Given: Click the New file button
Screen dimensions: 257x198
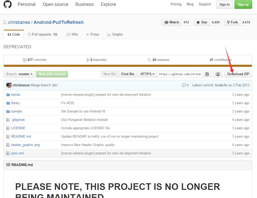Looking at the screenshot, I should point(110,74).
